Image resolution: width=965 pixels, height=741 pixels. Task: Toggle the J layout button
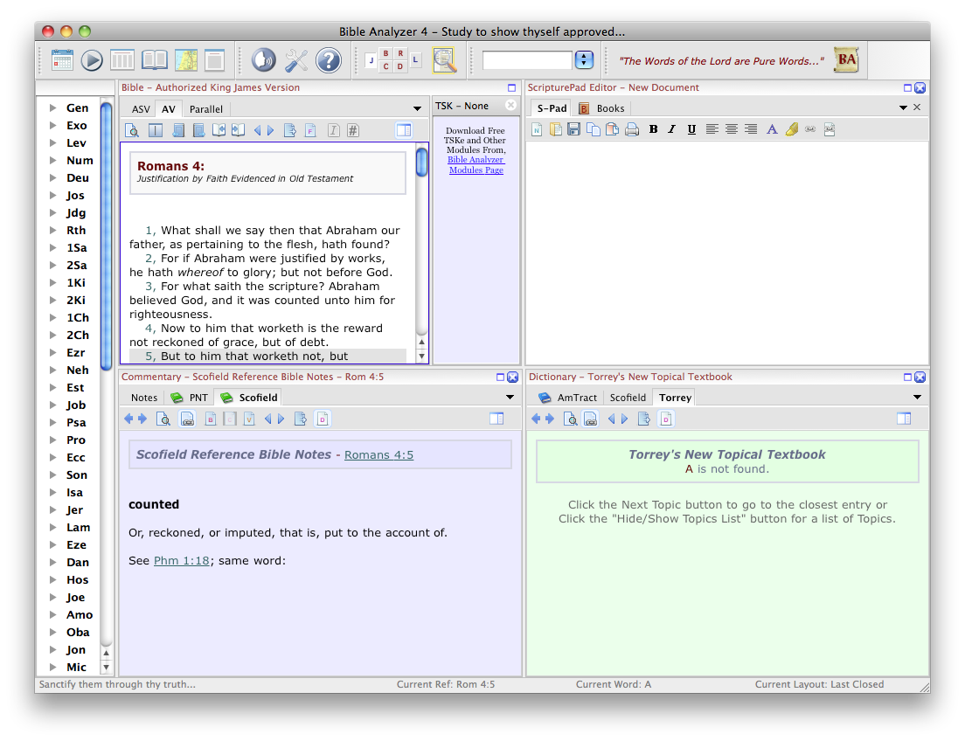pyautogui.click(x=371, y=60)
